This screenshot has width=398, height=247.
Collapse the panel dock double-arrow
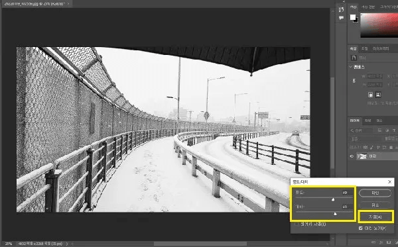[x=344, y=1]
